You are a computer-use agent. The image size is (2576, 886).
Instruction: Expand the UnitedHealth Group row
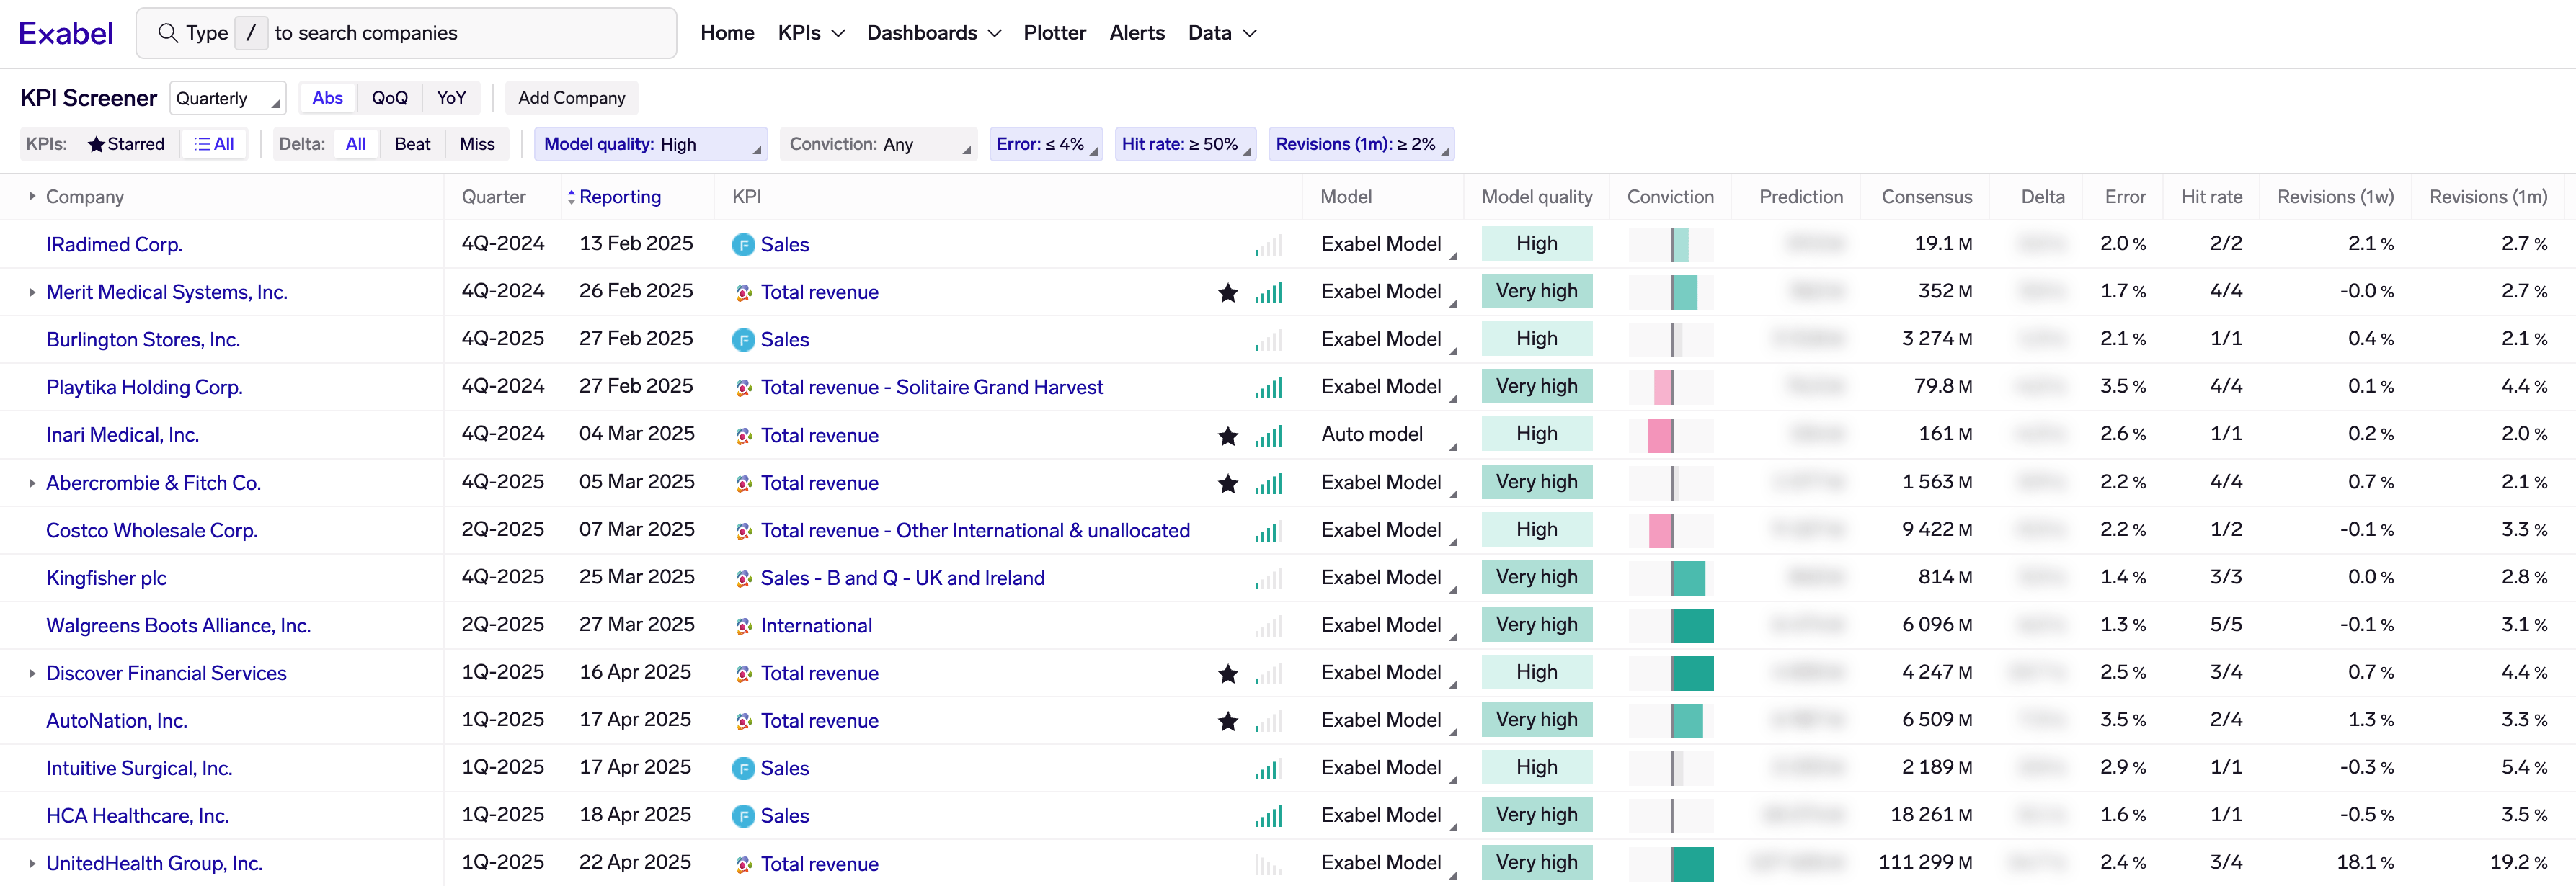32,864
